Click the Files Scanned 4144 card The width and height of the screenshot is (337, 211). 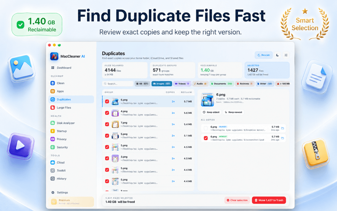(125, 70)
